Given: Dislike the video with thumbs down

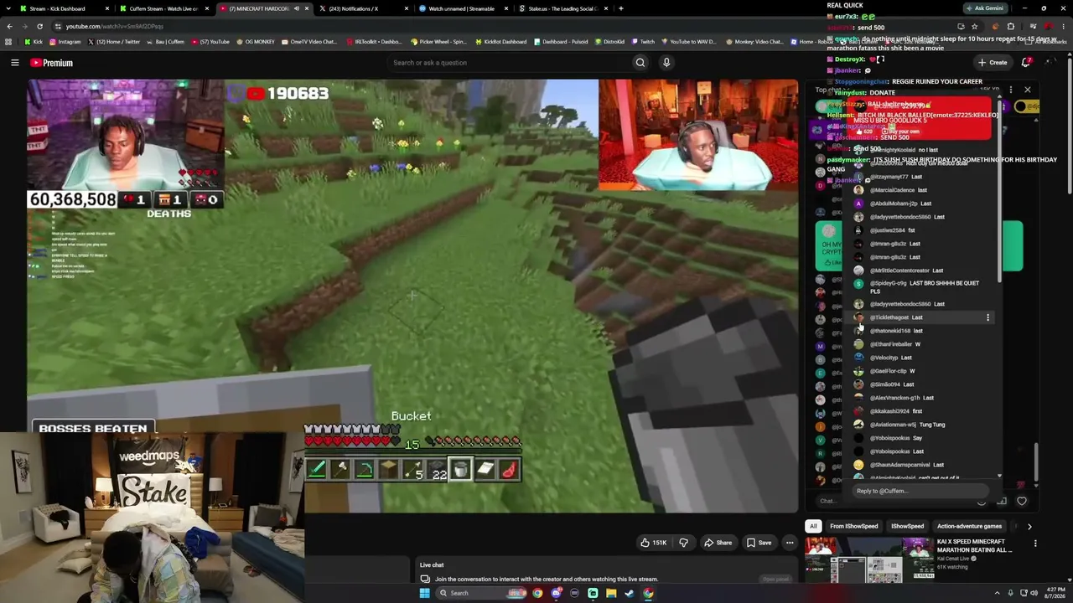Looking at the screenshot, I should point(683,543).
